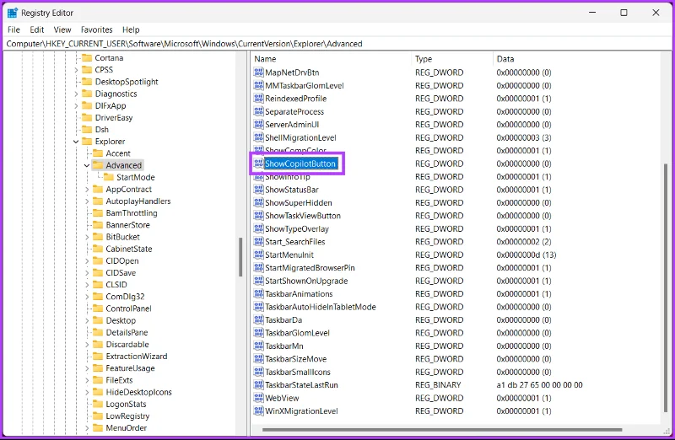Select the TaskbarSizeMove value name
Viewport: 675px width, 440px height.
click(x=296, y=359)
